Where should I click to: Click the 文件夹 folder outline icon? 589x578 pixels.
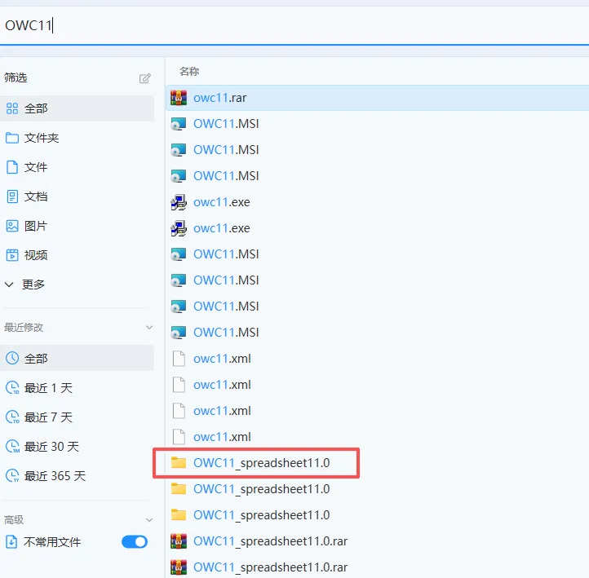pos(12,138)
